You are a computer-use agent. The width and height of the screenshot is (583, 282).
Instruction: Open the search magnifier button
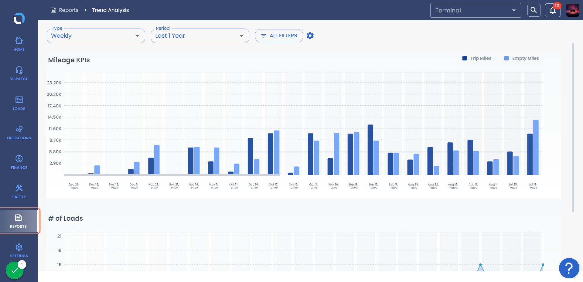point(534,10)
